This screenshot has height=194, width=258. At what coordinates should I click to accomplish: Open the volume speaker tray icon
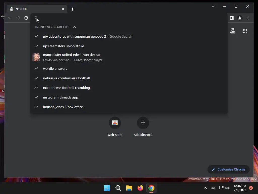pyautogui.click(x=227, y=188)
